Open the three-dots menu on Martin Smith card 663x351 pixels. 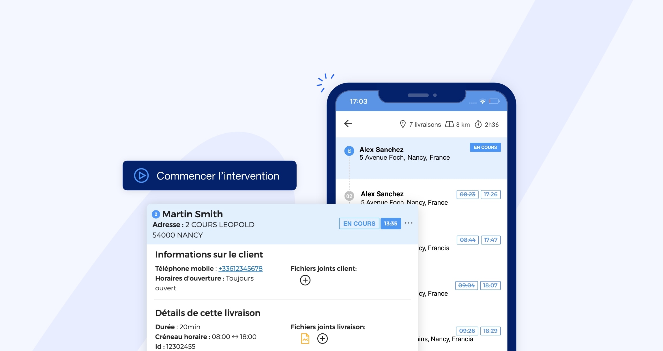[409, 223]
